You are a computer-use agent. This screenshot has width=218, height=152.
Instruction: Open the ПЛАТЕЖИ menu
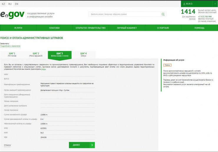54,28
